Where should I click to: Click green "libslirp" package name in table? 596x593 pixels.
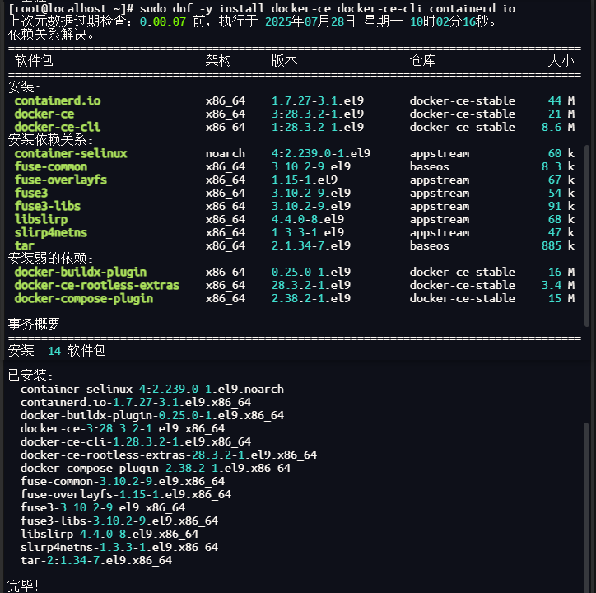click(x=41, y=219)
